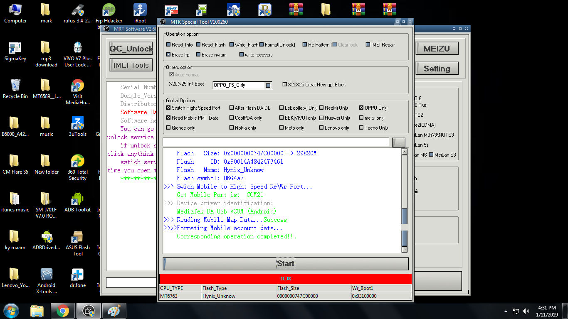Launch the ADB Toolkit shortcut
The image size is (568, 319).
(x=78, y=202)
